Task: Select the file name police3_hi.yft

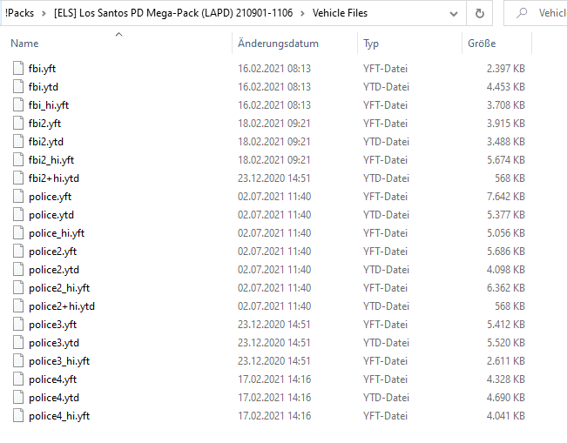Action: 59,361
